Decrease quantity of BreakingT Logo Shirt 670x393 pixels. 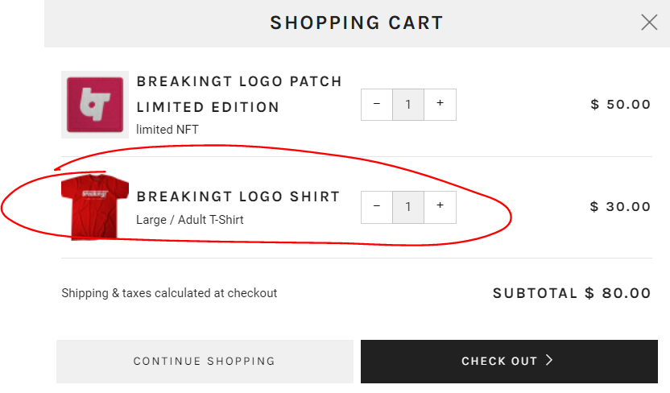pos(377,207)
